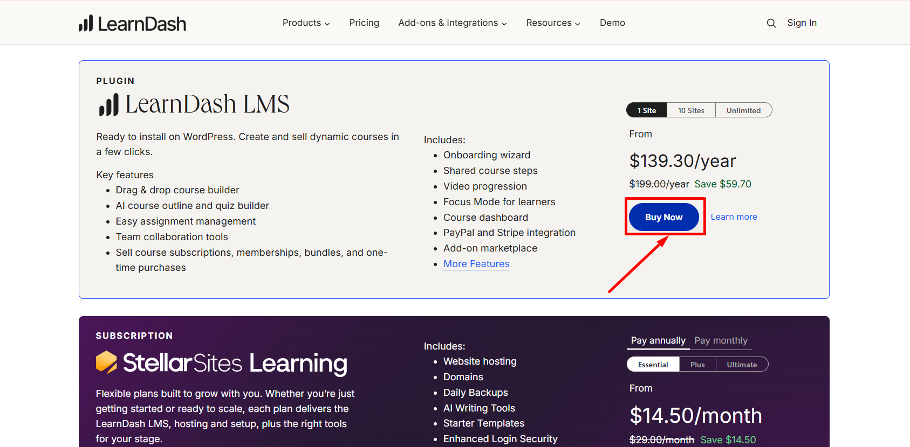Select the Ultimate plan tier
Screen dimensions: 910x447
tap(742, 364)
